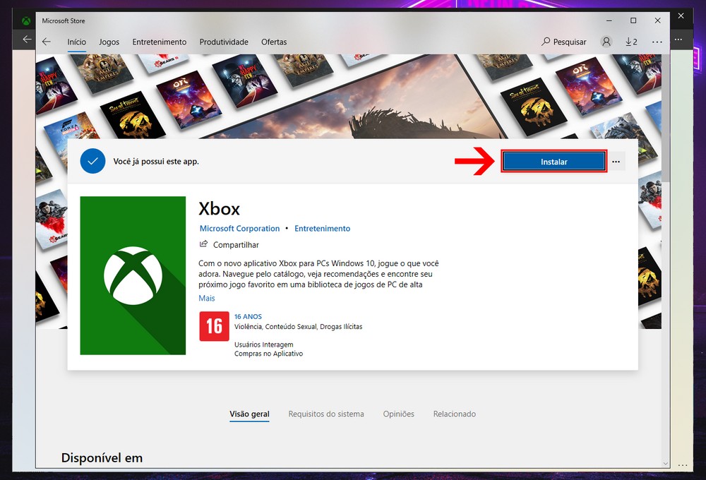Open the Entretenimento tab in top navigation
706x480 pixels.
[160, 42]
